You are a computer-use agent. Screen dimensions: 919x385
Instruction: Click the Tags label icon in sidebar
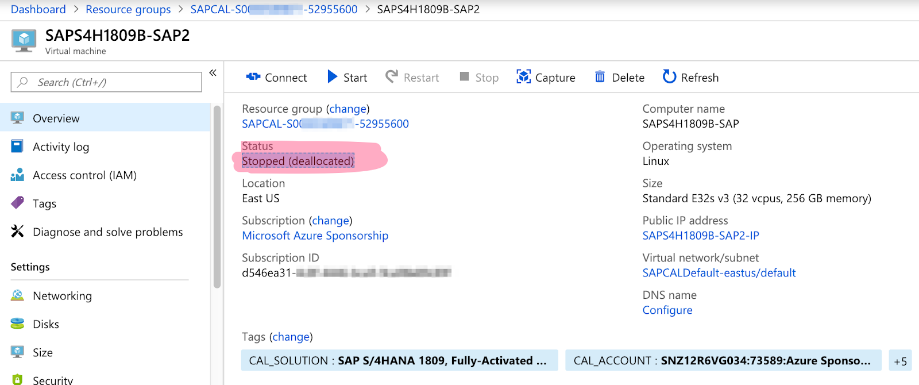(x=18, y=203)
